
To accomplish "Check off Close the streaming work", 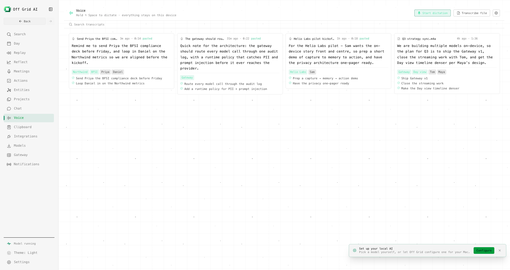I will click(x=398, y=83).
